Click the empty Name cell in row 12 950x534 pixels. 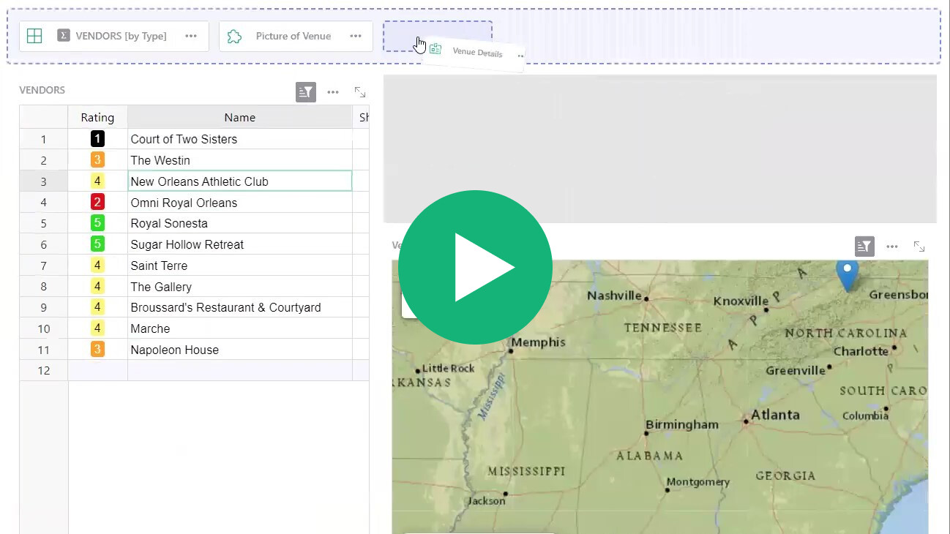click(240, 370)
